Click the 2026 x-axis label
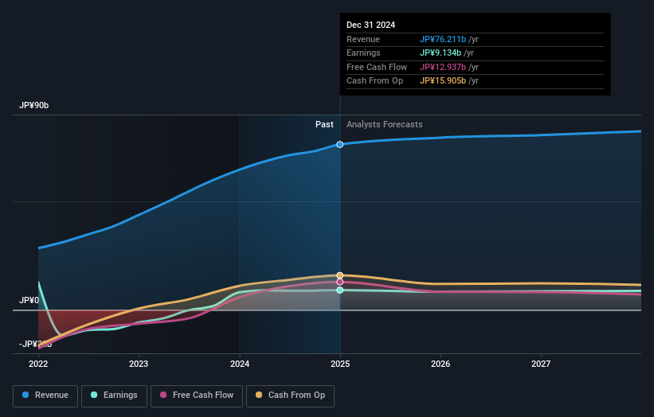 [x=441, y=364]
